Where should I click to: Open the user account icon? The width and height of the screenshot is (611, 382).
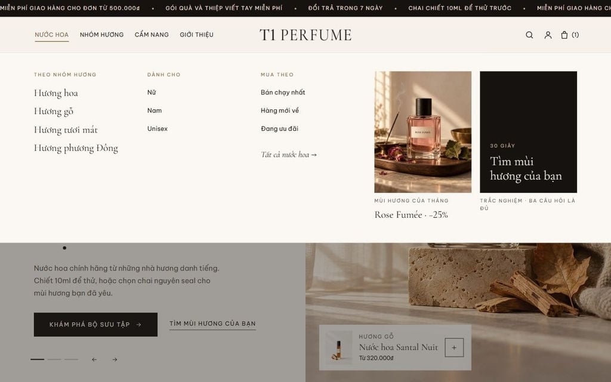pyautogui.click(x=548, y=35)
